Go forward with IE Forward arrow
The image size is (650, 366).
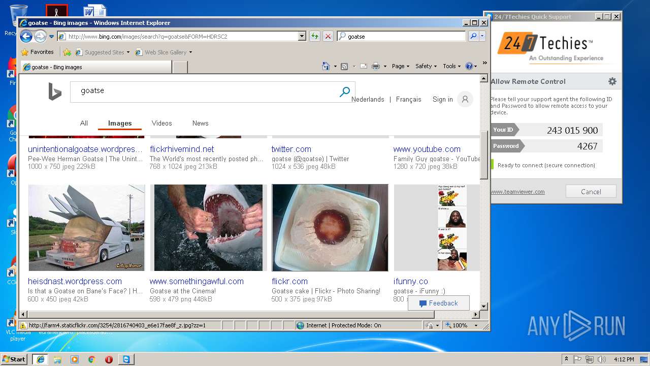pos(40,36)
